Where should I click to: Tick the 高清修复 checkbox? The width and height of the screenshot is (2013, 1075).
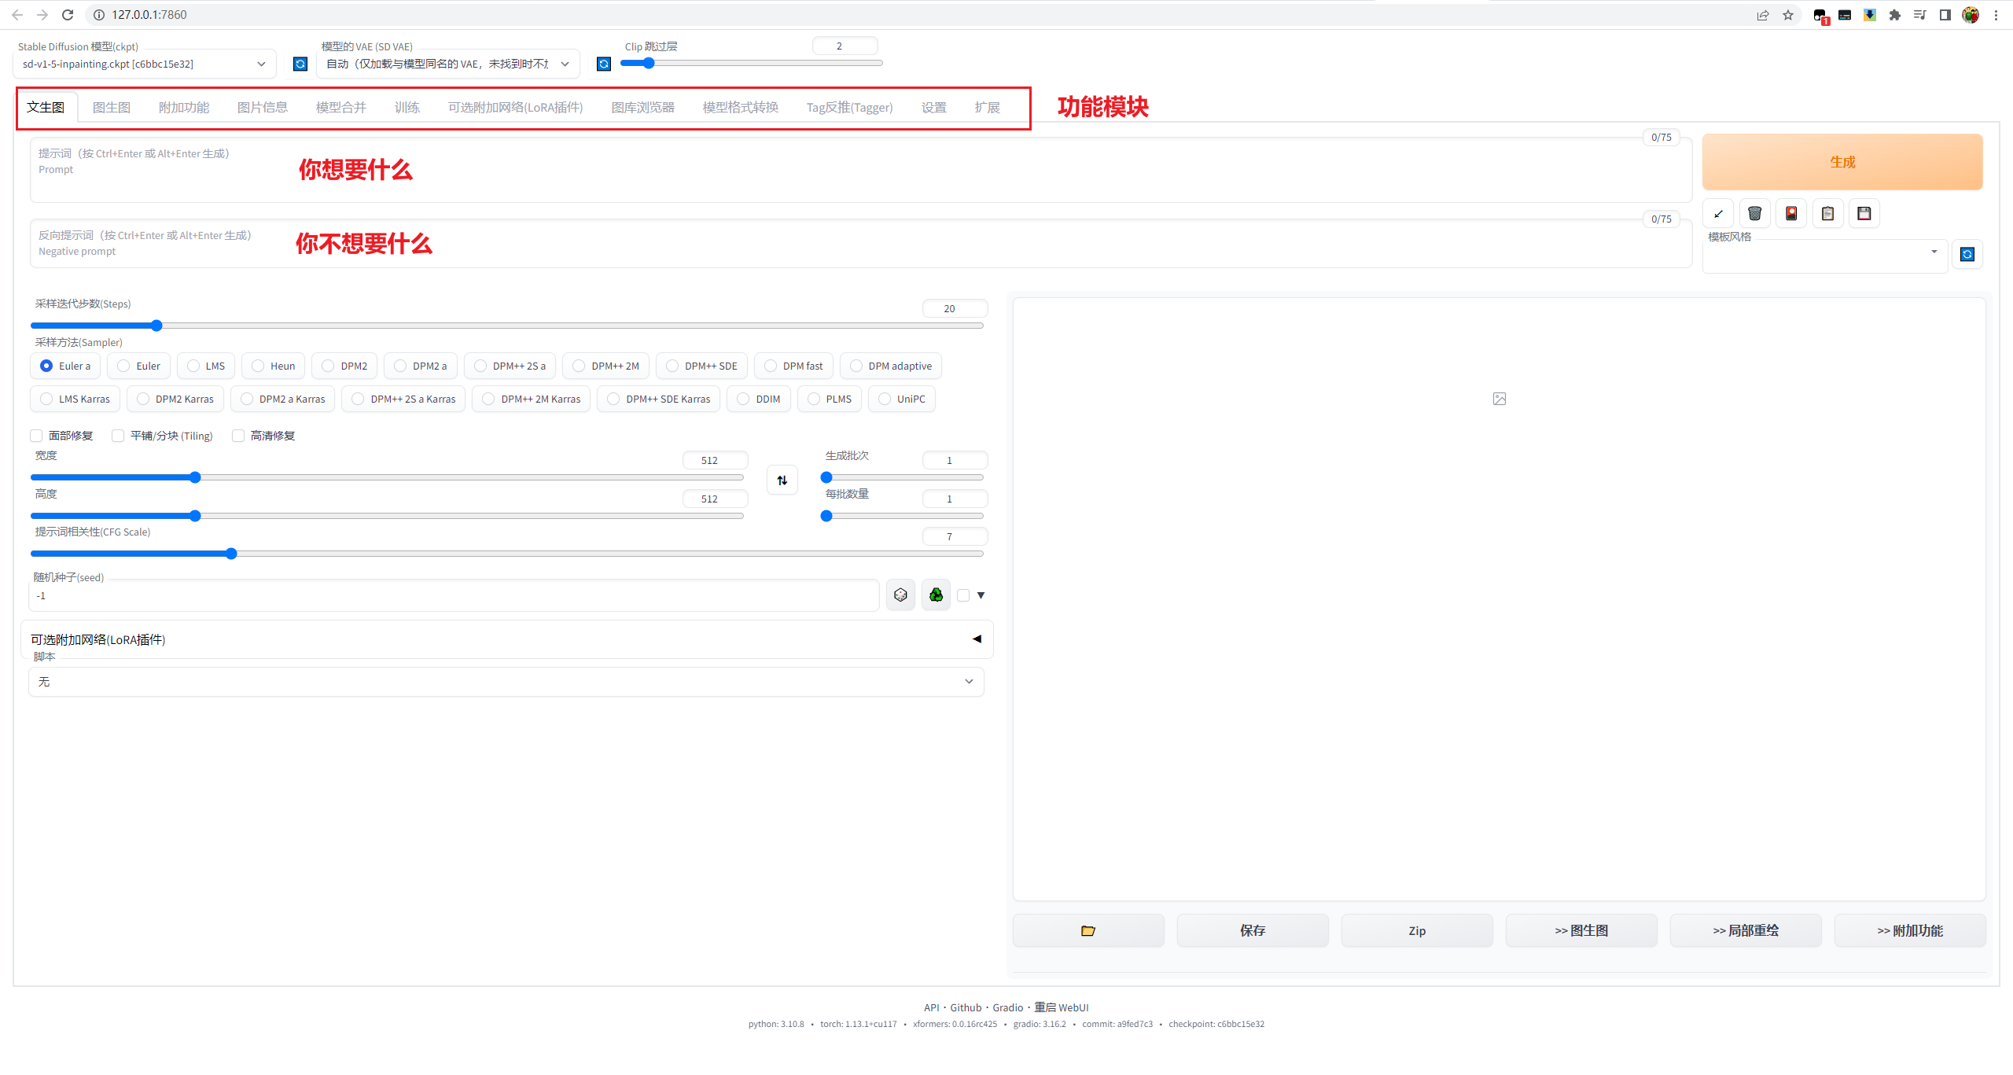(238, 436)
